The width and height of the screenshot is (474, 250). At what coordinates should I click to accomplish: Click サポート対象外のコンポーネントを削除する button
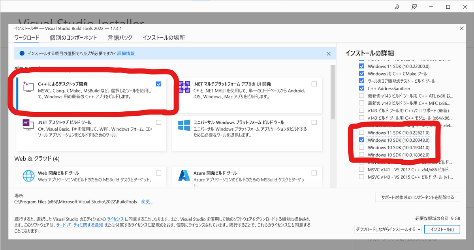[418, 197]
